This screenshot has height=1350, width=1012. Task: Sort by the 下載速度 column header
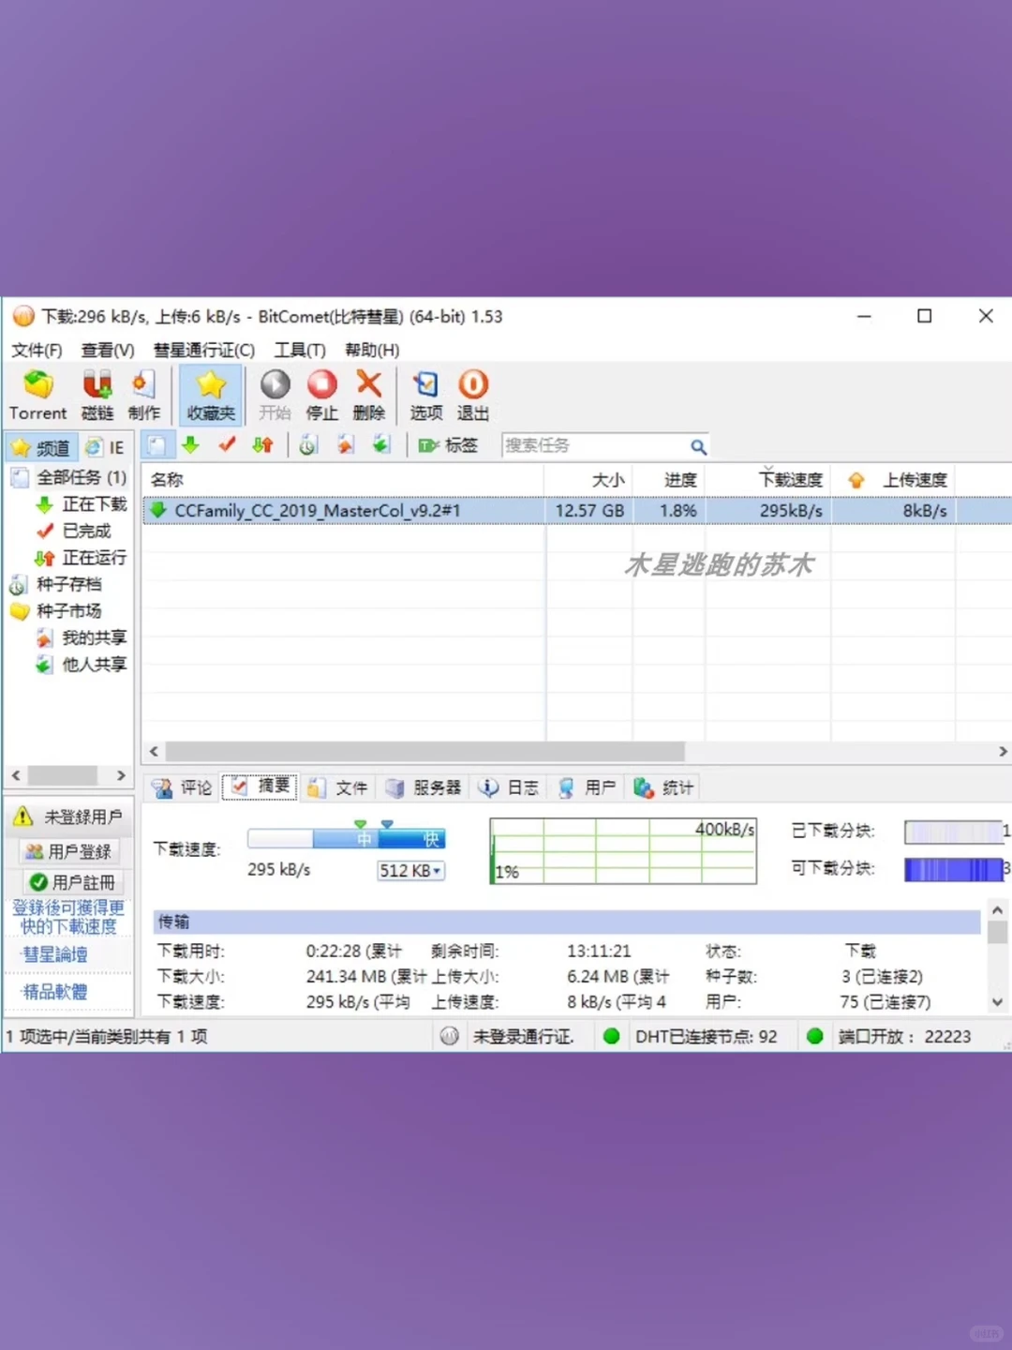pos(768,479)
